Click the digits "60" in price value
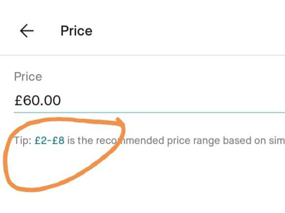 click(30, 100)
